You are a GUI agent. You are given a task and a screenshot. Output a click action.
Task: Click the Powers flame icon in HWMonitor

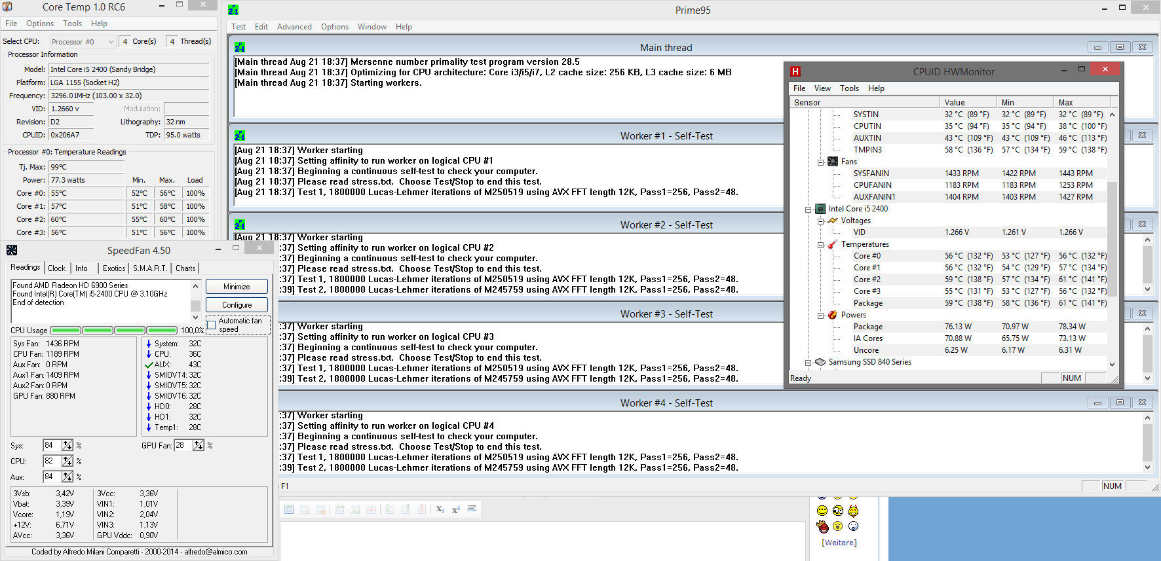[x=833, y=315]
